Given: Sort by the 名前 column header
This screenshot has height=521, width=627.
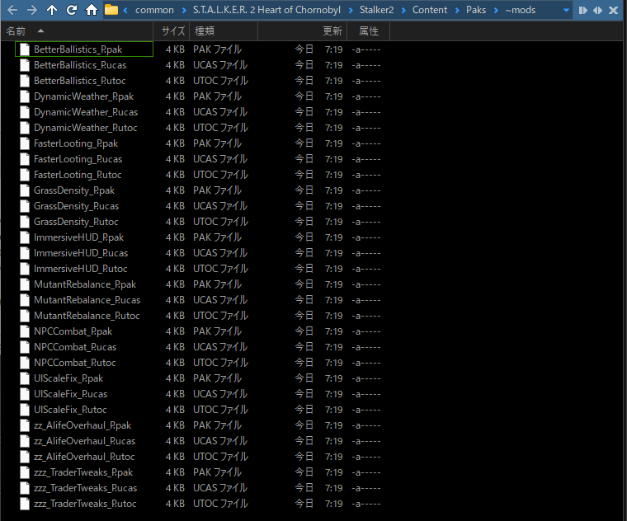Looking at the screenshot, I should [78, 31].
